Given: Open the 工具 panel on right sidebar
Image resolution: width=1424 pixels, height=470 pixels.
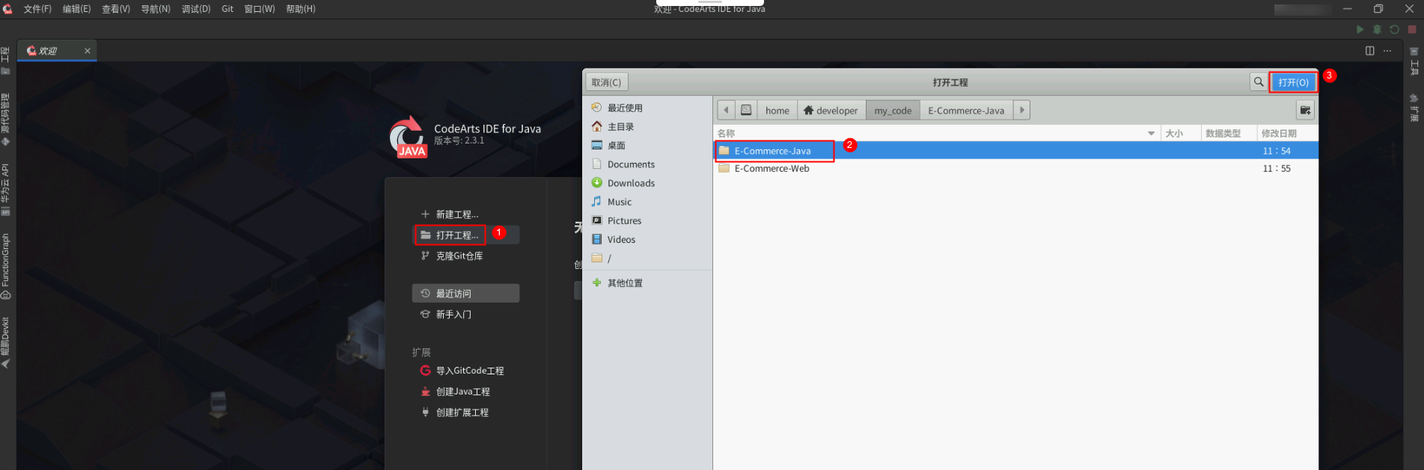Looking at the screenshot, I should [1414, 62].
